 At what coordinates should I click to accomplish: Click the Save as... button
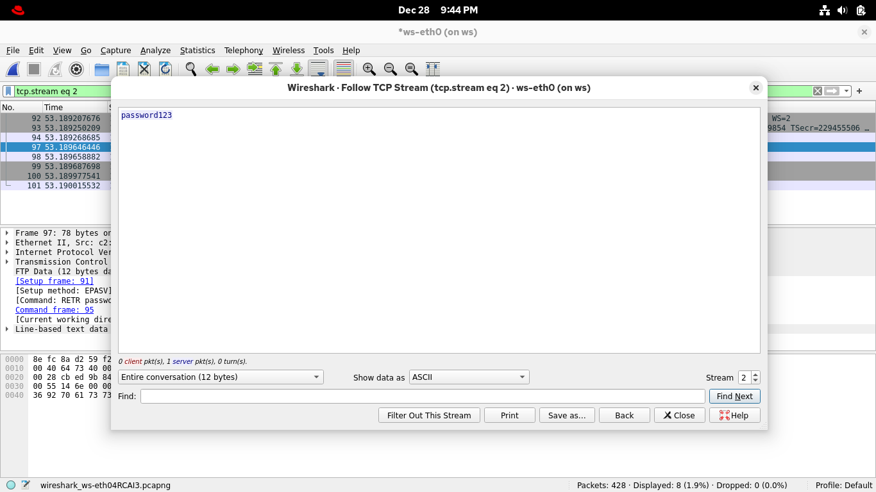(567, 415)
